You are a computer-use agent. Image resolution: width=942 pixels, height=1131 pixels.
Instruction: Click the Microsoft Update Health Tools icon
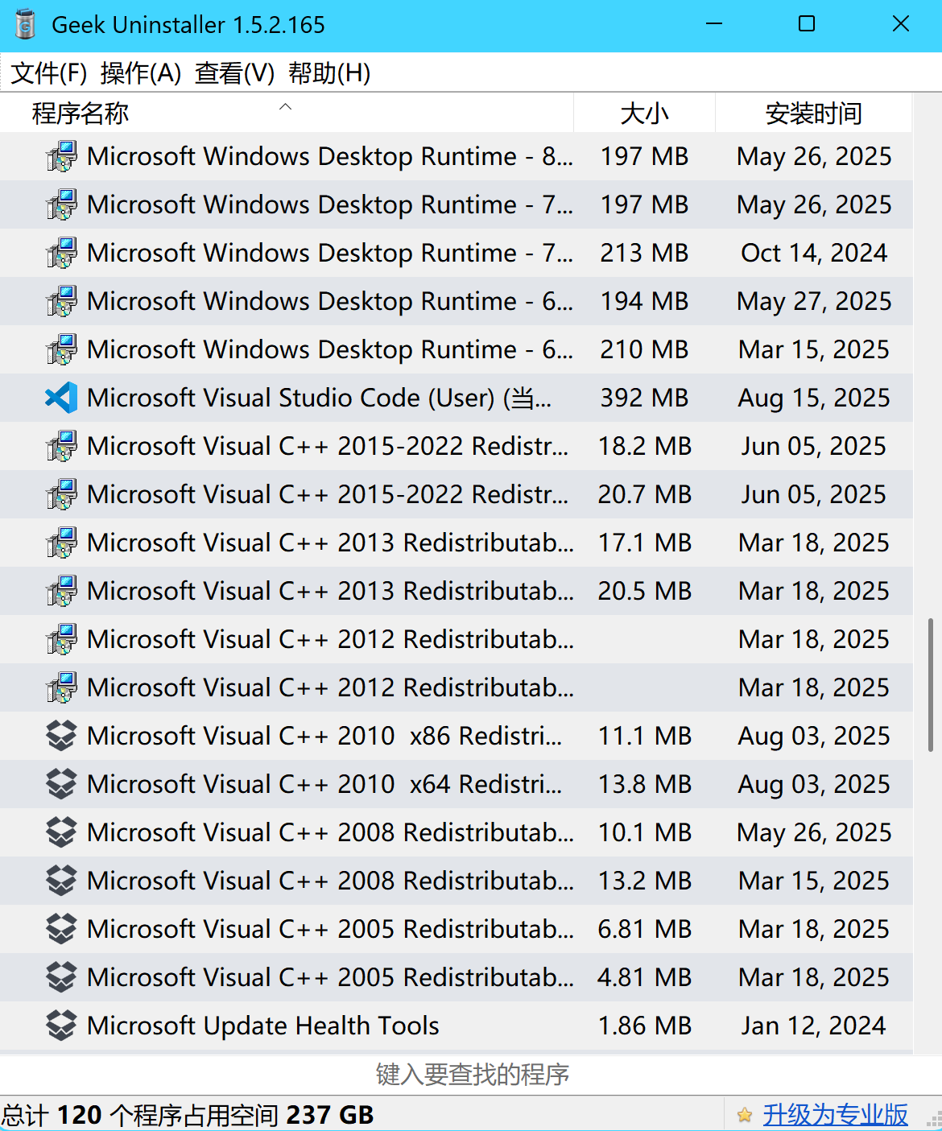coord(61,1026)
